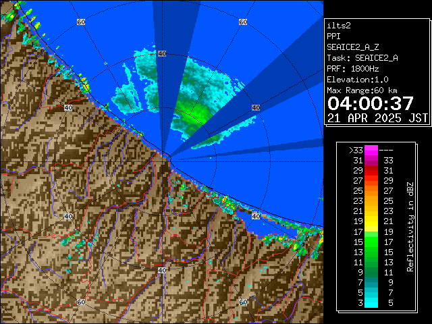
Task: Click the bright green 15–17 dBZ legend band
Action: pyautogui.click(x=371, y=242)
